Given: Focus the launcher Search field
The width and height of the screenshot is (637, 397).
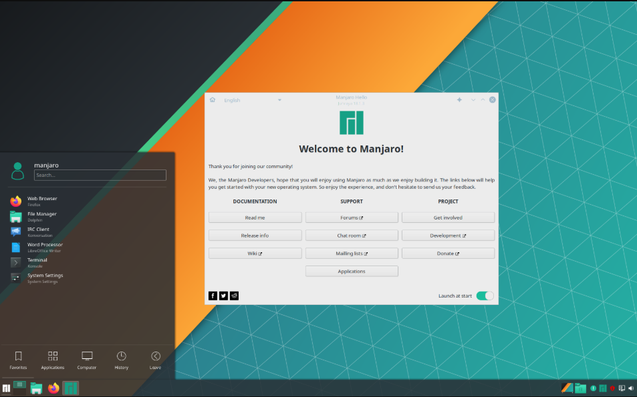Looking at the screenshot, I should tap(100, 175).
